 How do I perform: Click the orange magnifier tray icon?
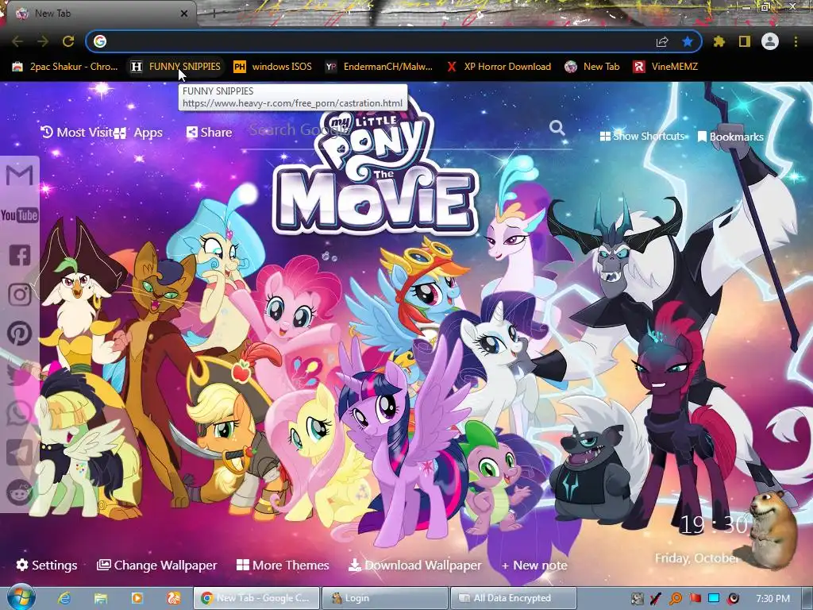pyautogui.click(x=675, y=599)
